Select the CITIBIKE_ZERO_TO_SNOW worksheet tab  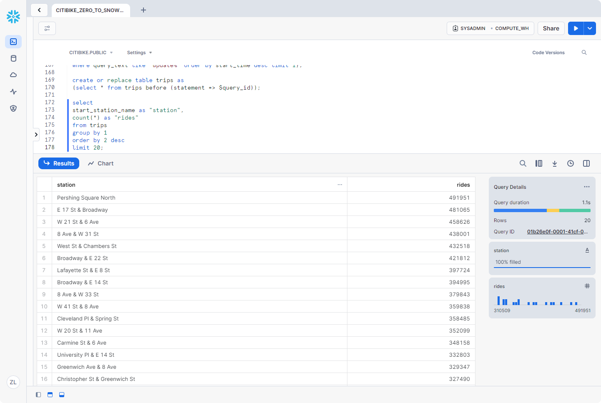pyautogui.click(x=90, y=10)
